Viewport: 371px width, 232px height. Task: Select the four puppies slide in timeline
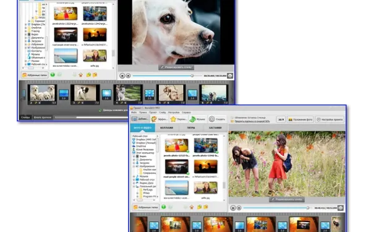tap(42, 95)
